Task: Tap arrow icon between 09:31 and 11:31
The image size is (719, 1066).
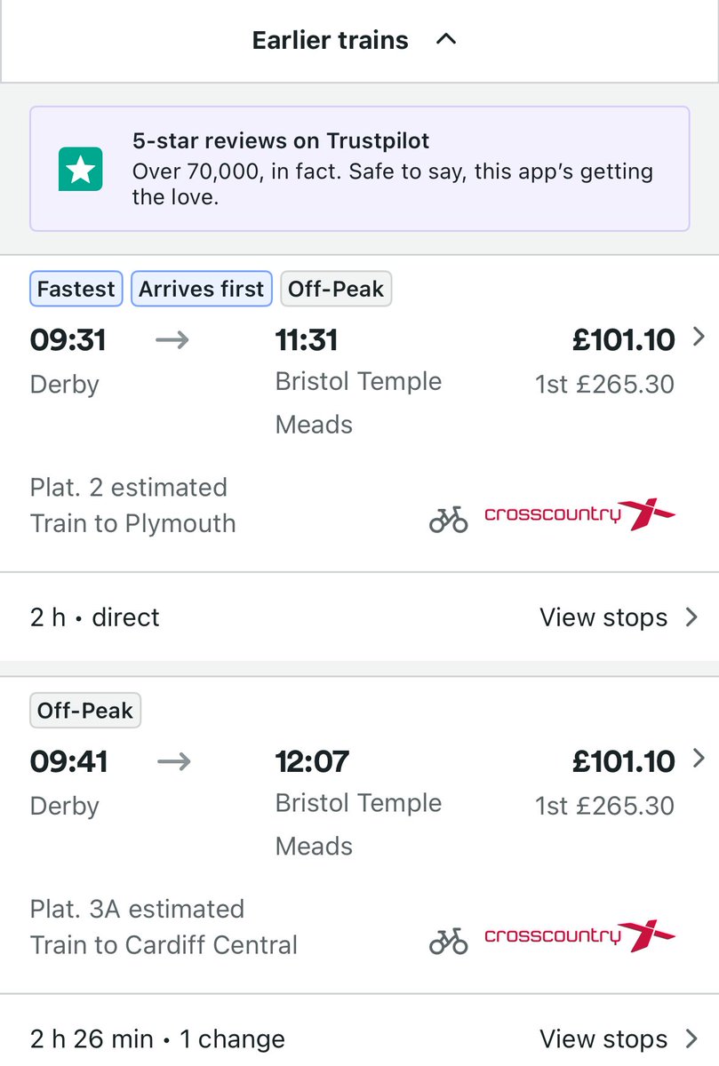Action: click(x=172, y=340)
